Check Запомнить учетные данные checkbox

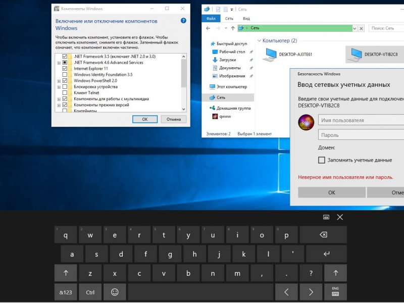[322, 160]
